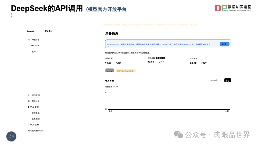Click the blue 知道了 button
Image resolution: width=258 pixels, height=145 pixels.
(x=224, y=44)
